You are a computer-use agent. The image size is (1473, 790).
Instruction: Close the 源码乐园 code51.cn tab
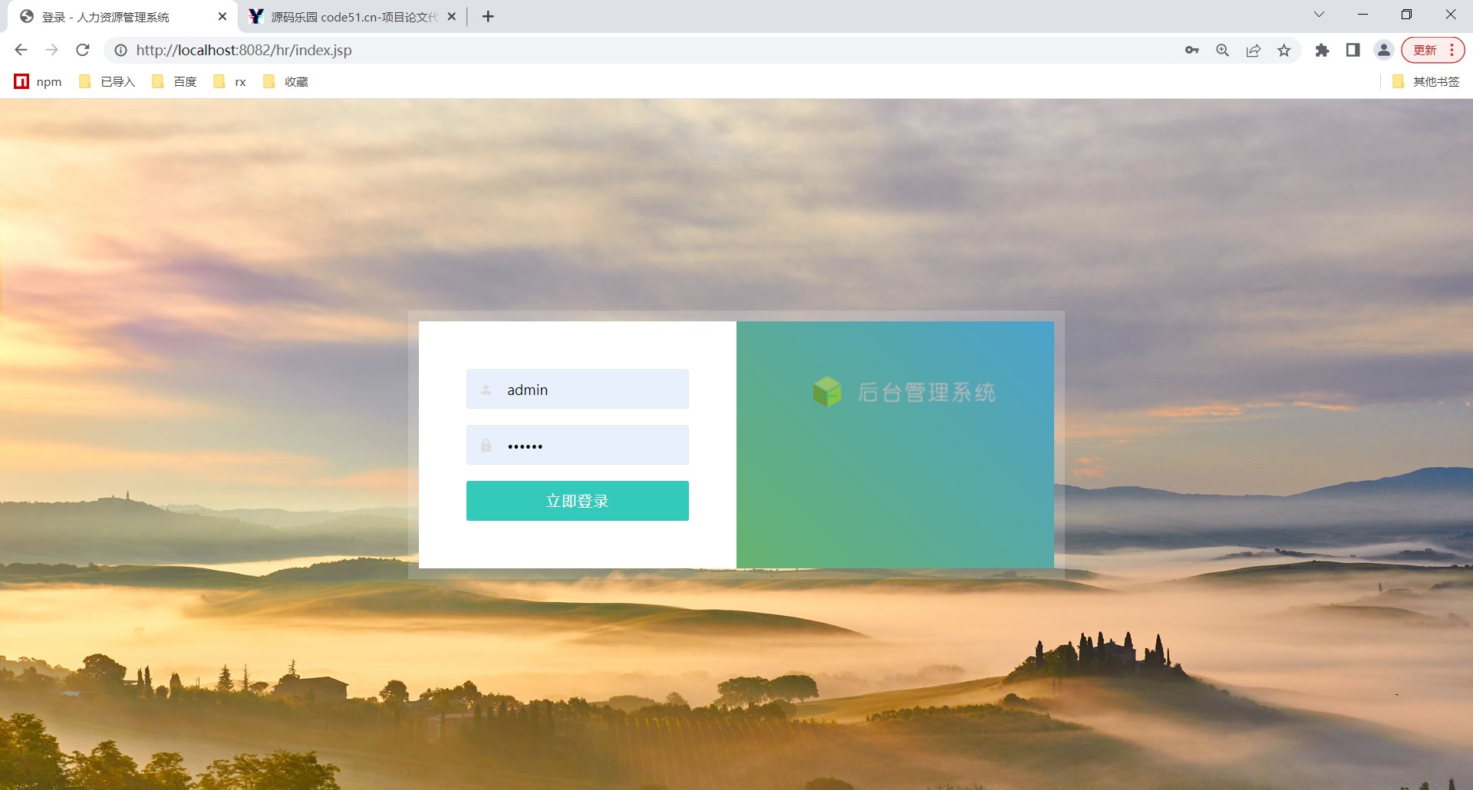coord(451,16)
